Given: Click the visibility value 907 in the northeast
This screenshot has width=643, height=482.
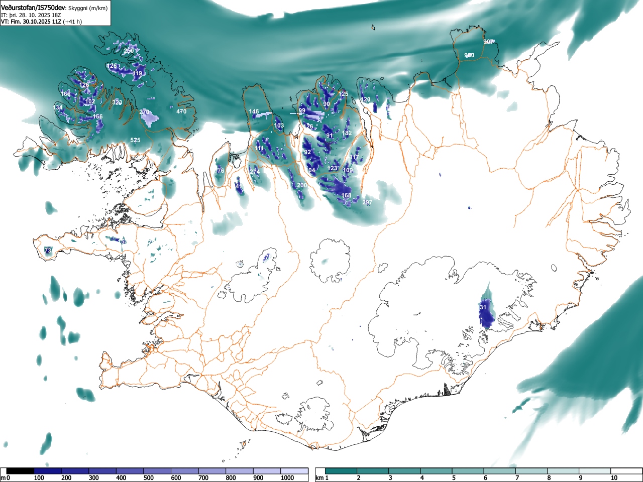Looking at the screenshot, I should click(x=488, y=42).
